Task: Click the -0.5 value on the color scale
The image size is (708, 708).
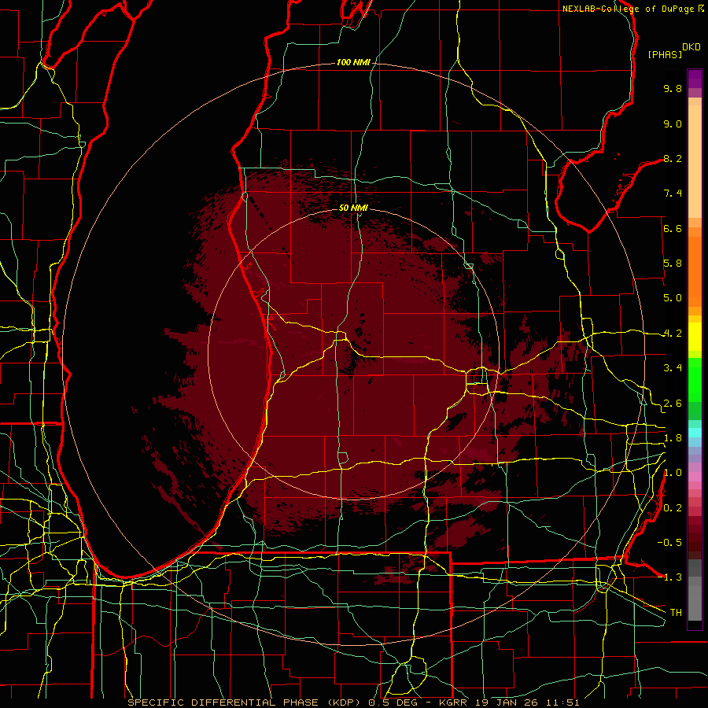Action: tap(669, 543)
